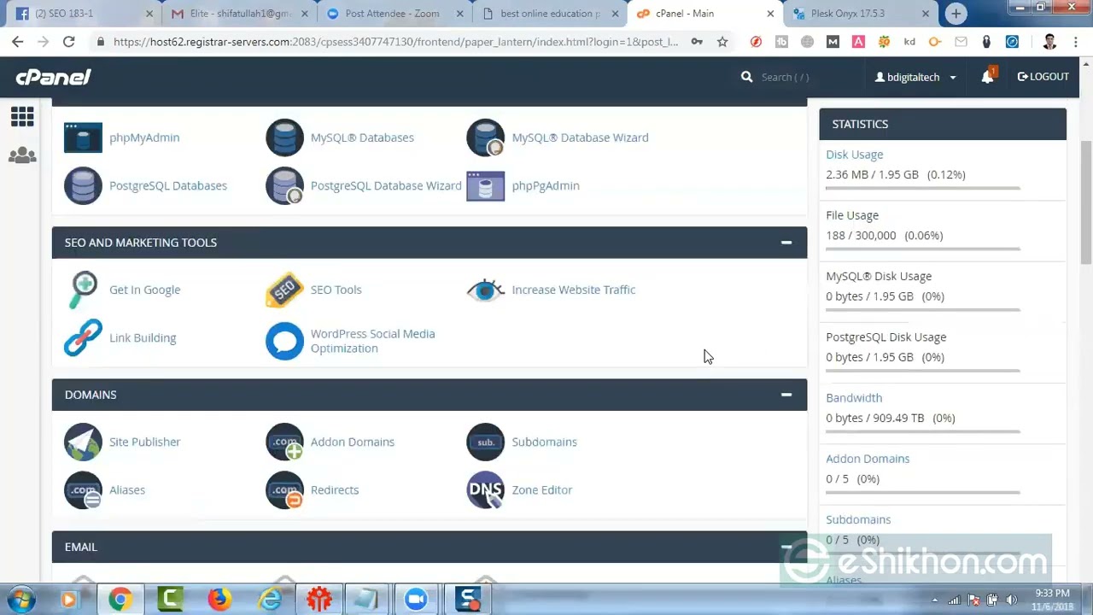Open notifications bell icon

(987, 77)
